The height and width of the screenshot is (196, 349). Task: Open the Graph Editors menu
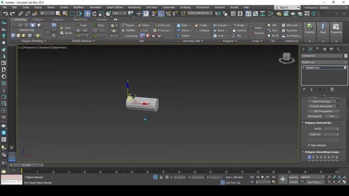(115, 7)
